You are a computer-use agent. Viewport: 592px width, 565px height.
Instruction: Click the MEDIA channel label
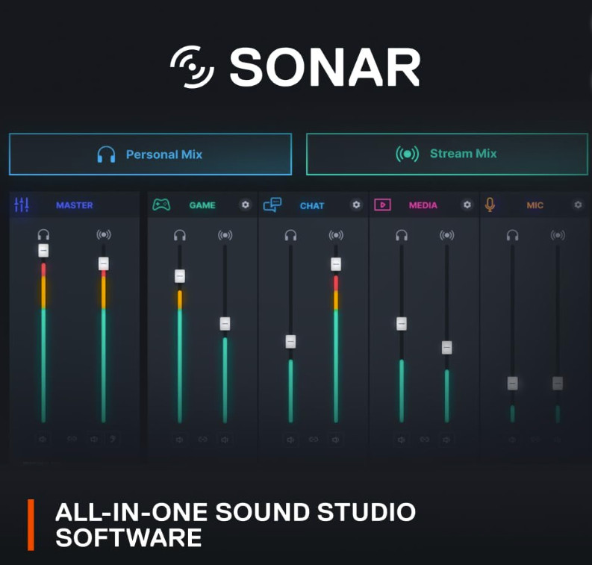(423, 205)
